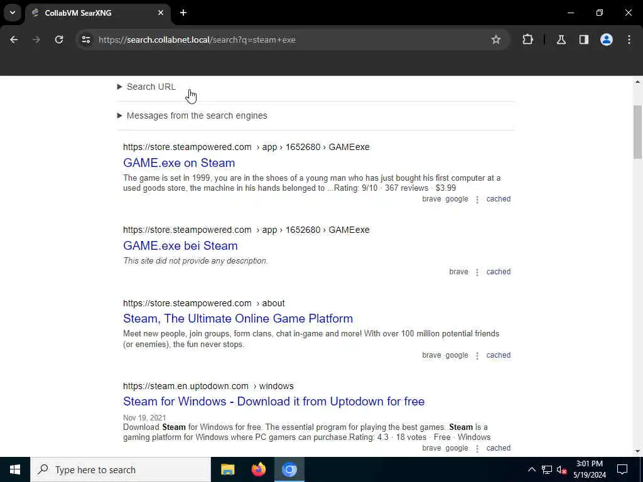Screen dimensions: 643x482
Task: Click the taskbar search box
Action: (121, 469)
